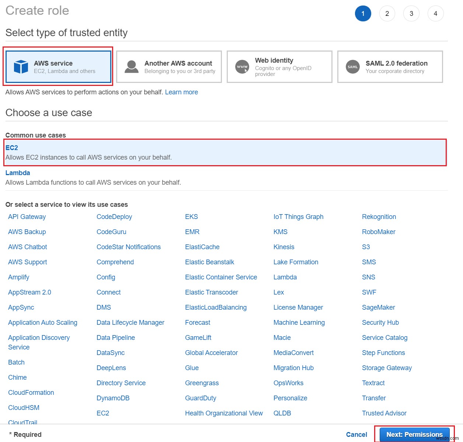Click the Learn more link
The width and height of the screenshot is (463, 442).
click(181, 92)
